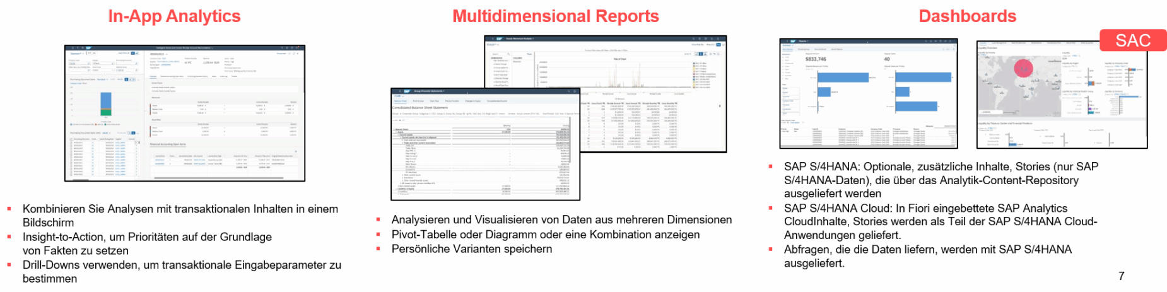This screenshot has width=1167, height=292.
Task: Click search icon in Goods Movement Analysis header
Action: point(693,38)
